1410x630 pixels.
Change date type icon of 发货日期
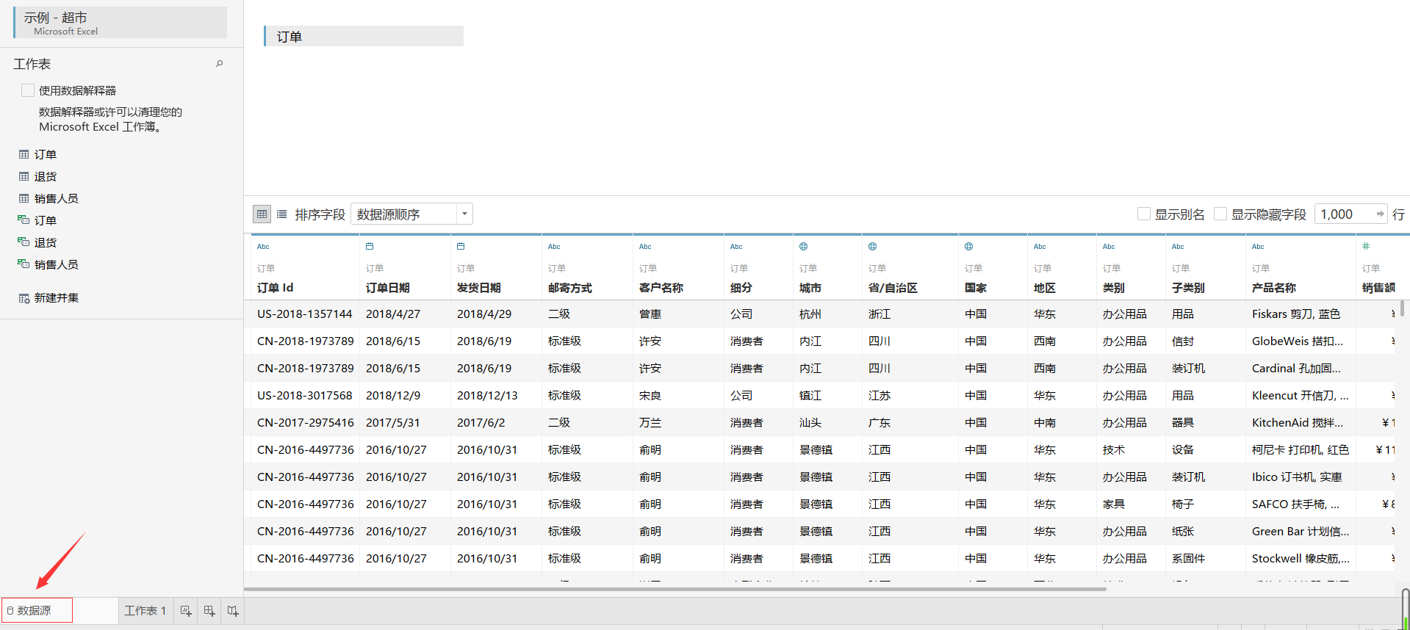461,247
